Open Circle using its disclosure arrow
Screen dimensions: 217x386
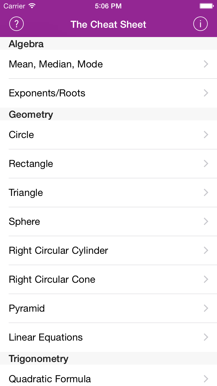coord(206,135)
